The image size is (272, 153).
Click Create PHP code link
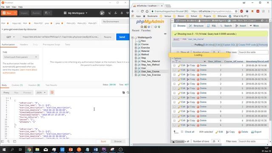point(247,45)
